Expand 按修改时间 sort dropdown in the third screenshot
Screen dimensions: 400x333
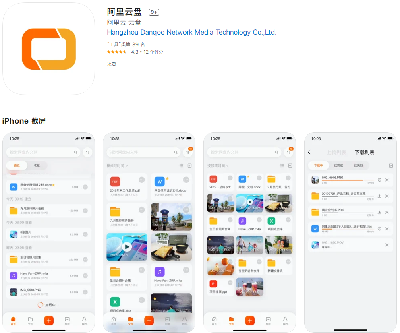[218, 165]
